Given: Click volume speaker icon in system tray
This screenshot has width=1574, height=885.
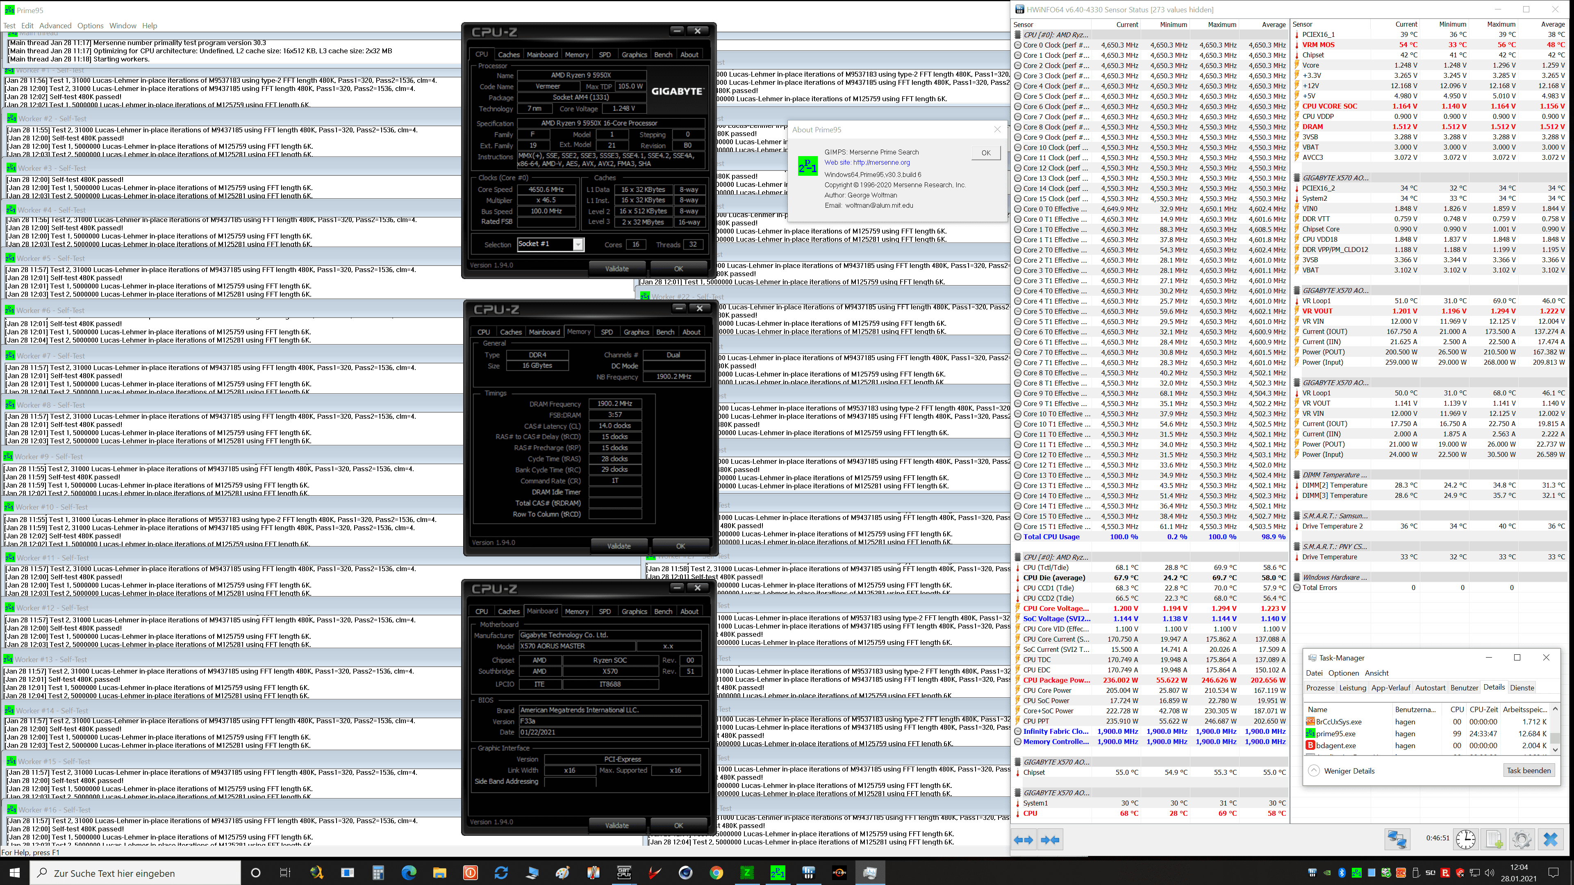Looking at the screenshot, I should pos(1489,873).
